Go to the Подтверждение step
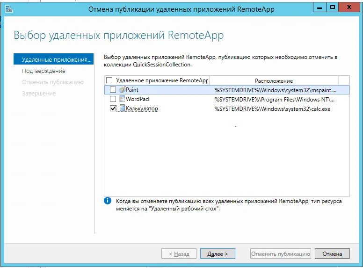The width and height of the screenshot is (363, 268). point(44,71)
